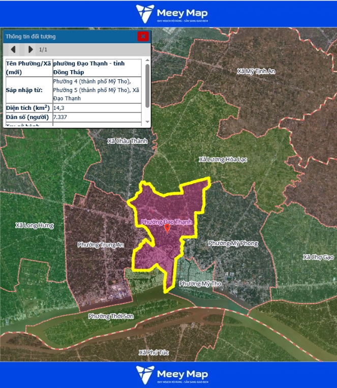Click the Xã Chợ Gạo map label
Image resolution: width=337 pixels, height=388 pixels.
coord(318,257)
